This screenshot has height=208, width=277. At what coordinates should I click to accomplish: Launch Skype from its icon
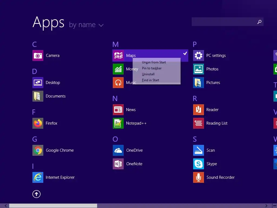[199, 164]
